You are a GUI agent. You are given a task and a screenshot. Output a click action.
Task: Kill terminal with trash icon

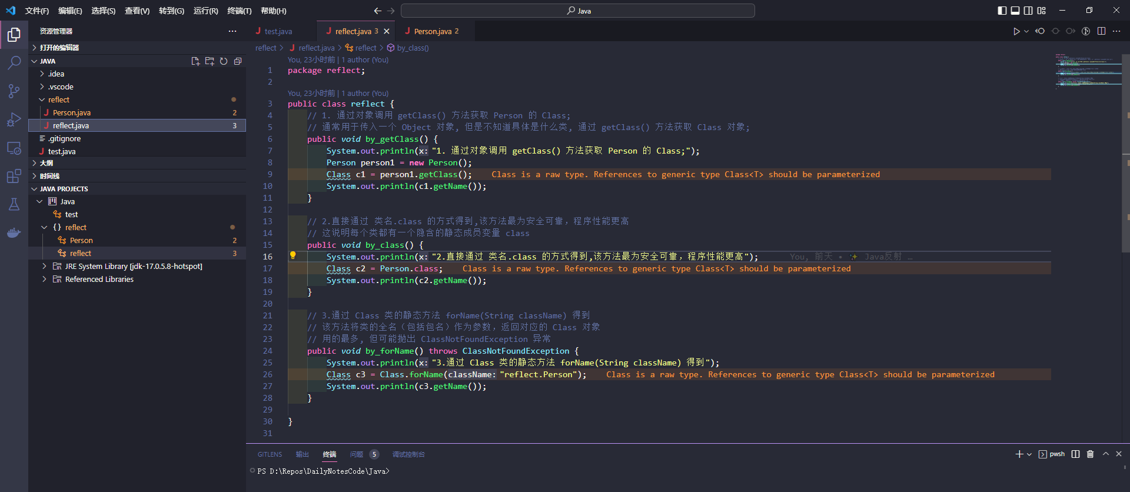click(x=1090, y=454)
